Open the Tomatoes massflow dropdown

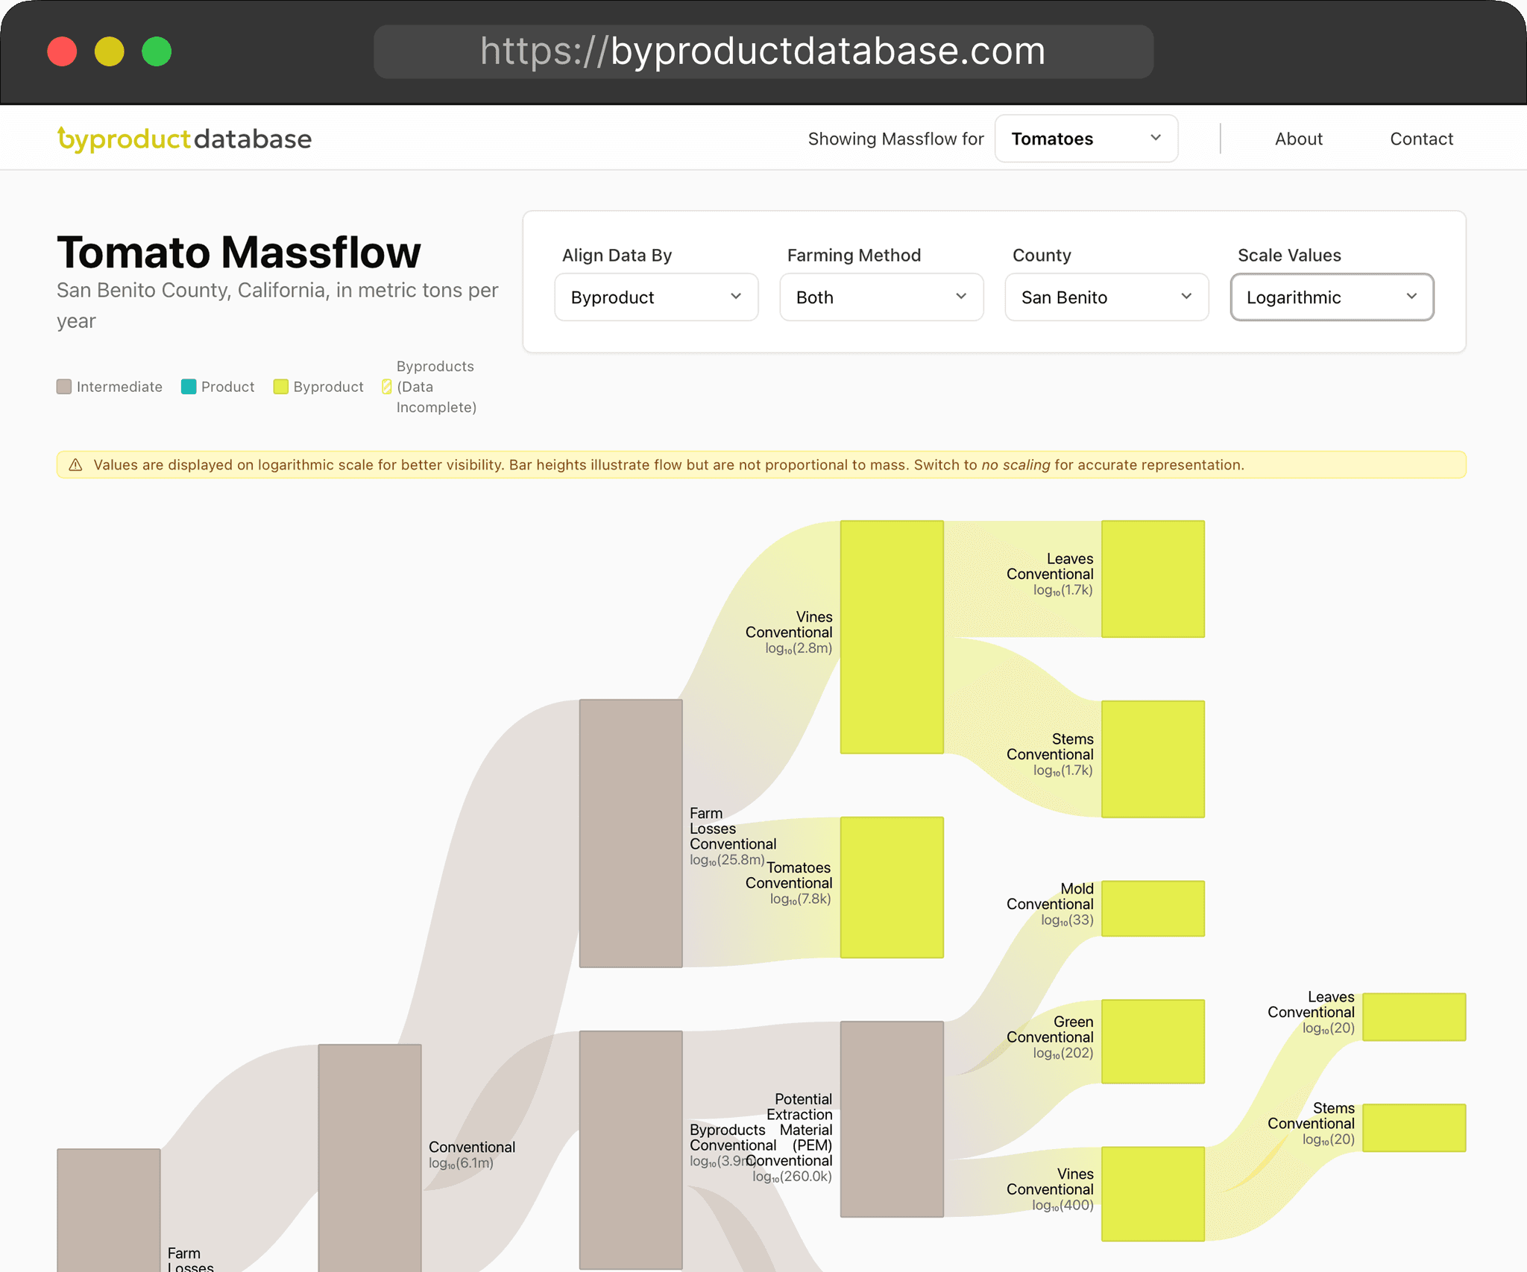[x=1086, y=139]
